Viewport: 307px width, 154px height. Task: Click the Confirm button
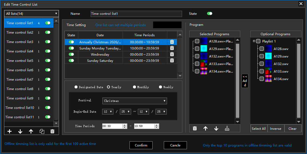[x=141, y=145]
